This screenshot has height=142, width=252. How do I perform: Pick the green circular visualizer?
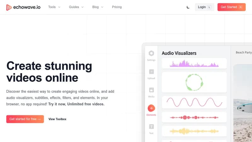point(194,82)
